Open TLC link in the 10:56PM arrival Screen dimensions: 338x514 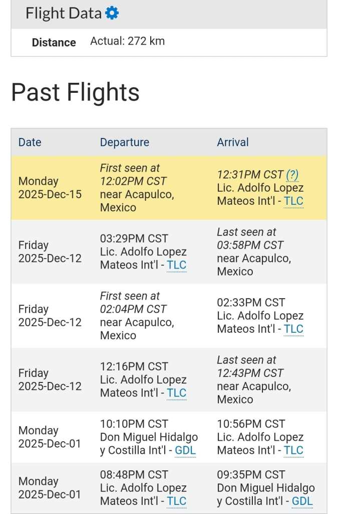(x=293, y=450)
